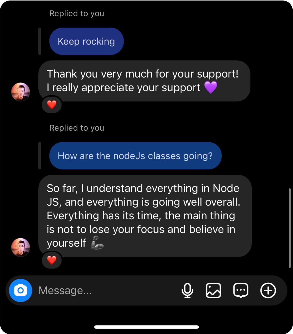Tap the microphone voice message icon
The image size is (293, 334).
pyautogui.click(x=187, y=290)
